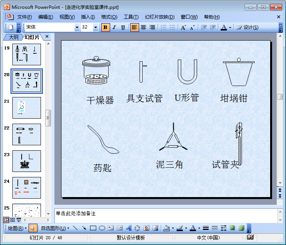Switch to slide sorter view

[x=12, y=220]
